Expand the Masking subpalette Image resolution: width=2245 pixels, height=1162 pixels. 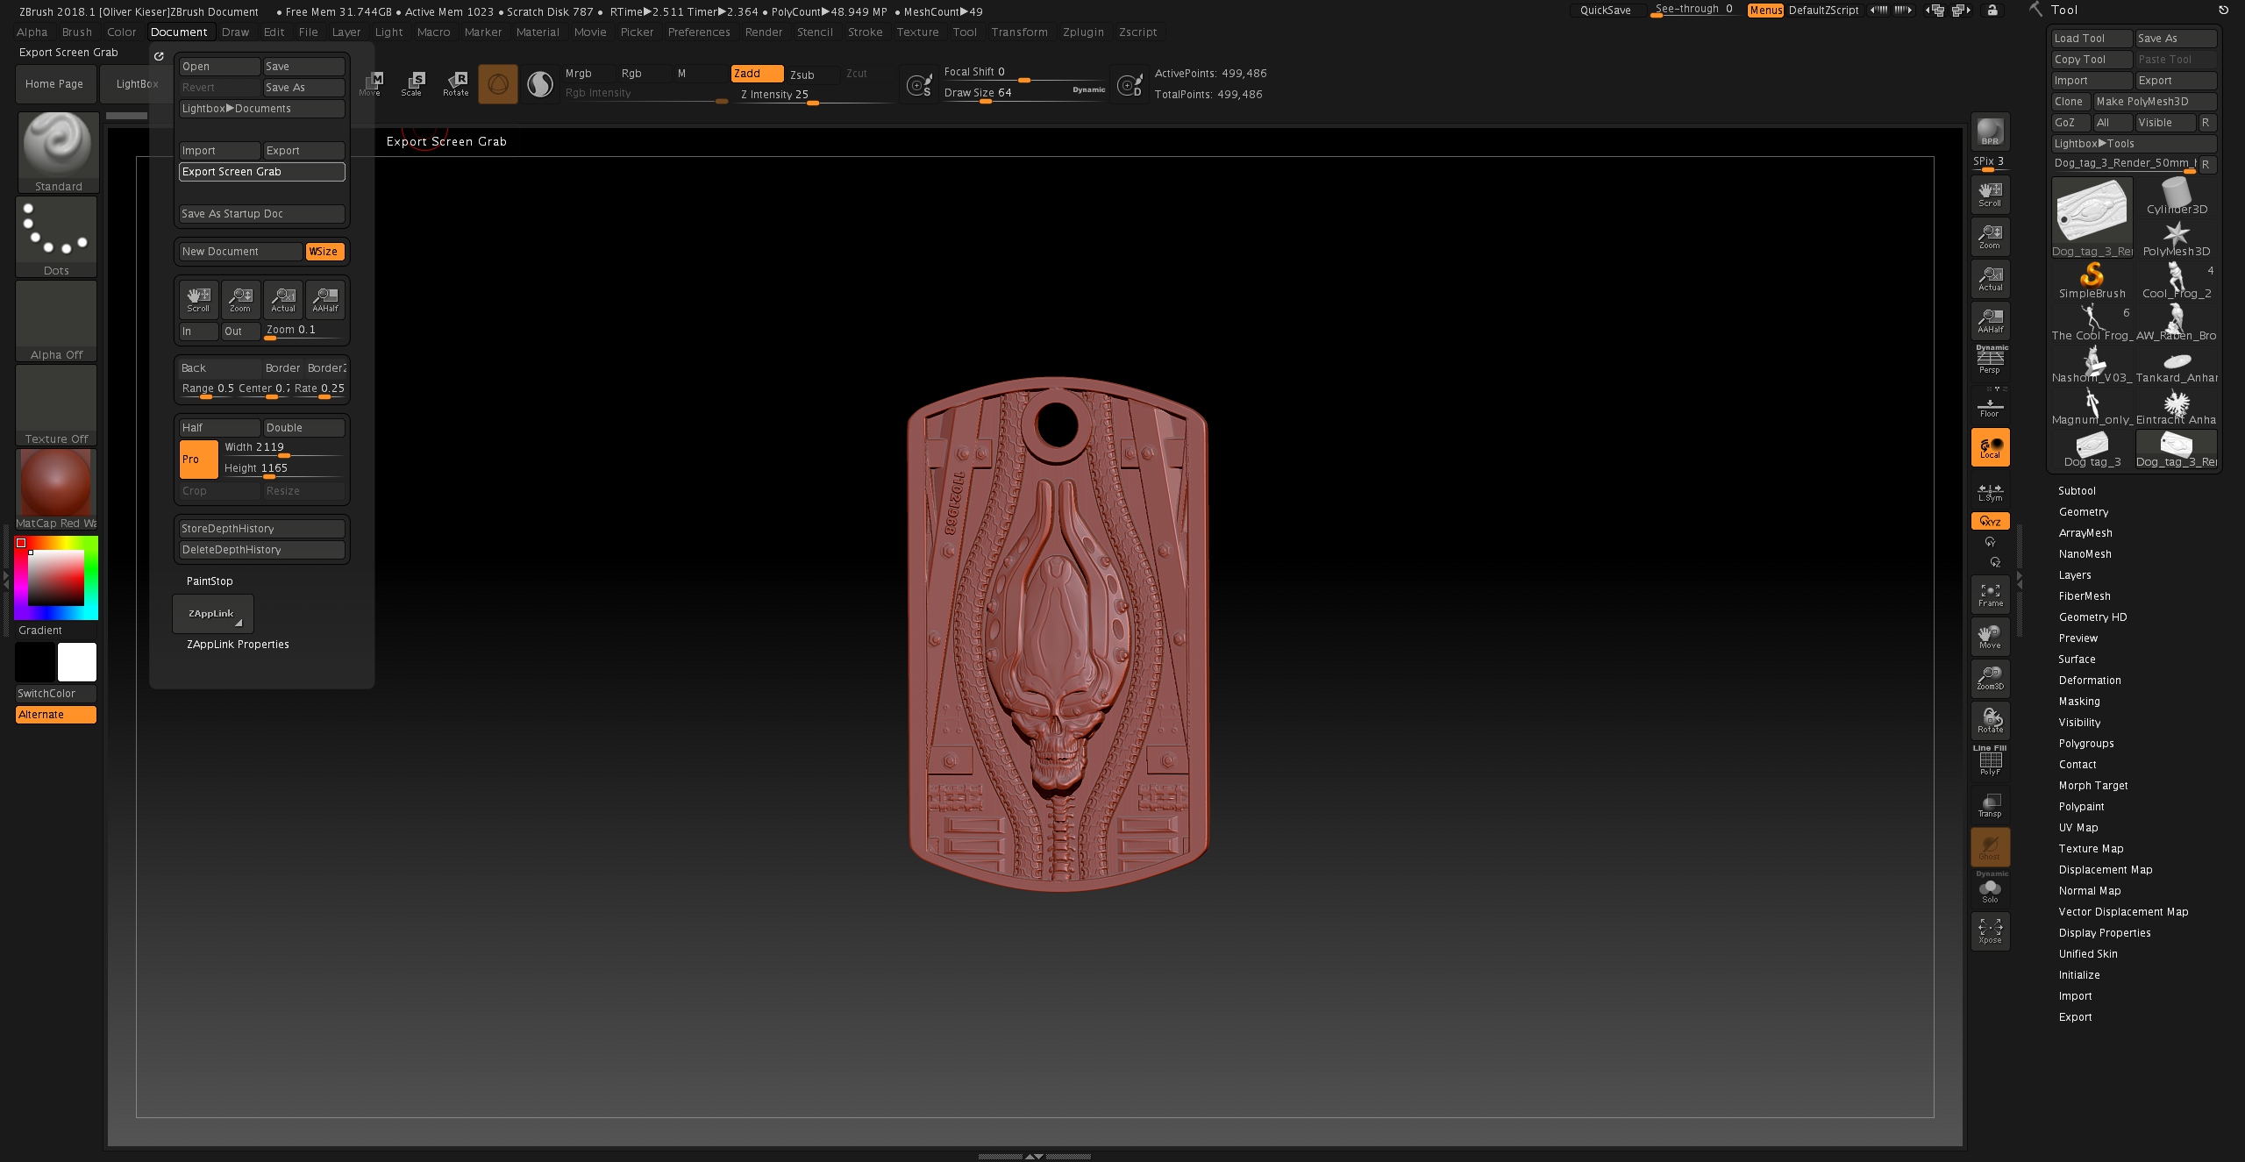click(x=2079, y=702)
